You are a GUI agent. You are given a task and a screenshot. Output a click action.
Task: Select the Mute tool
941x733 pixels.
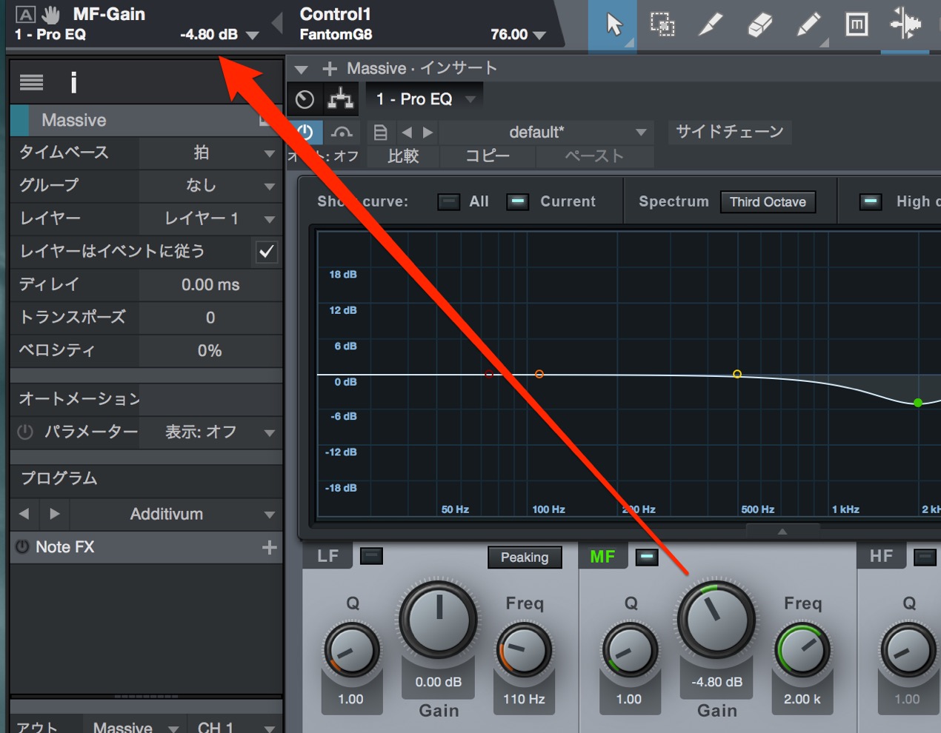click(x=857, y=24)
